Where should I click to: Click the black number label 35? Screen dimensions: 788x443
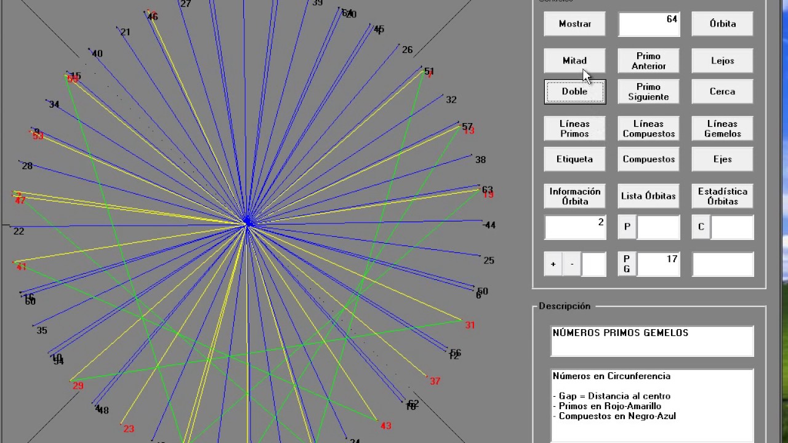point(42,330)
